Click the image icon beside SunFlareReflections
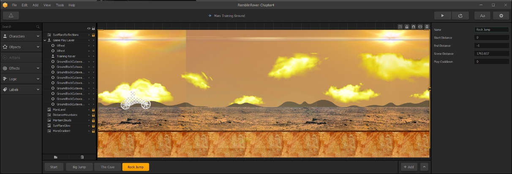The image size is (512, 174). (49, 35)
